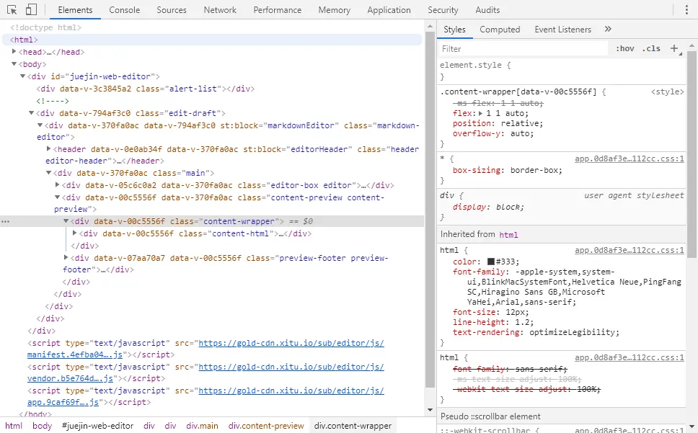Select the doctype html row
This screenshot has height=433, width=698.
46,27
